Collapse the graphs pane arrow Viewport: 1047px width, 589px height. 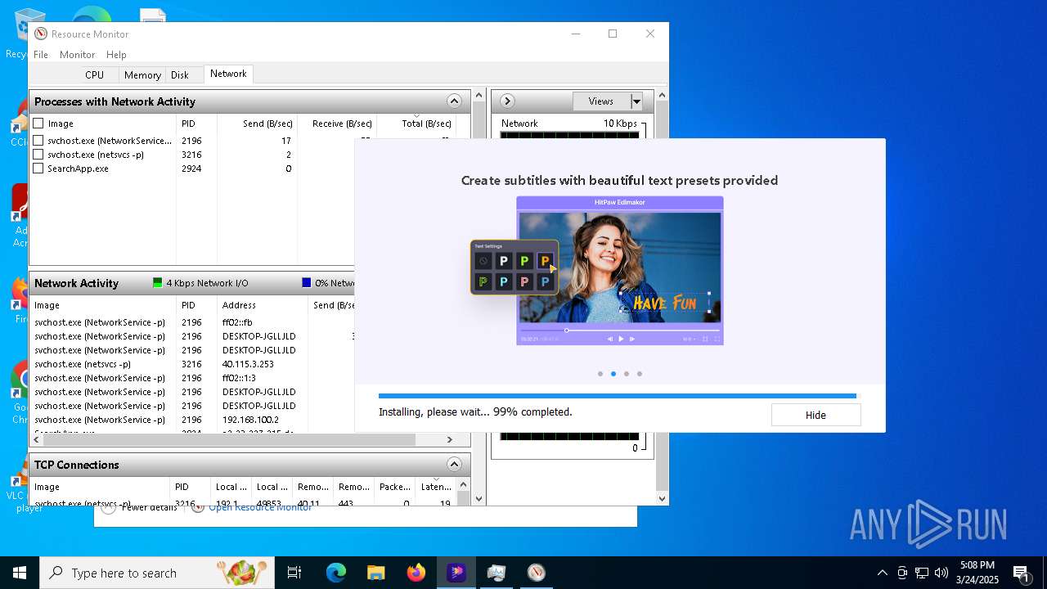(507, 101)
